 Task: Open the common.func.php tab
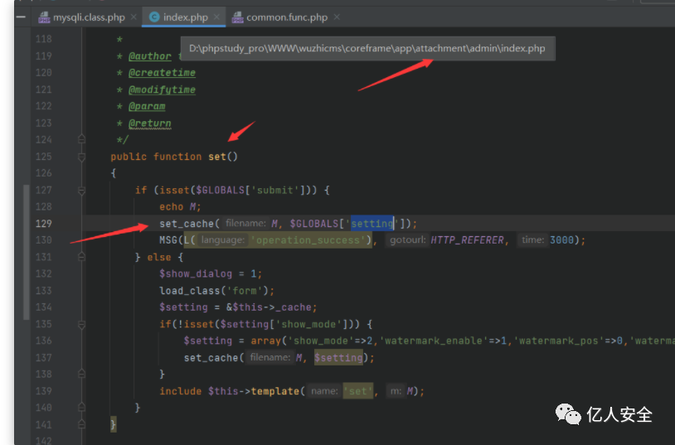[x=287, y=17]
